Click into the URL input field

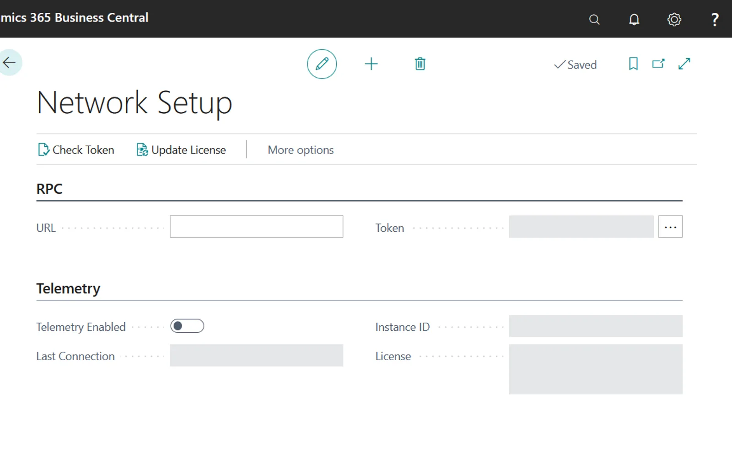coord(256,227)
